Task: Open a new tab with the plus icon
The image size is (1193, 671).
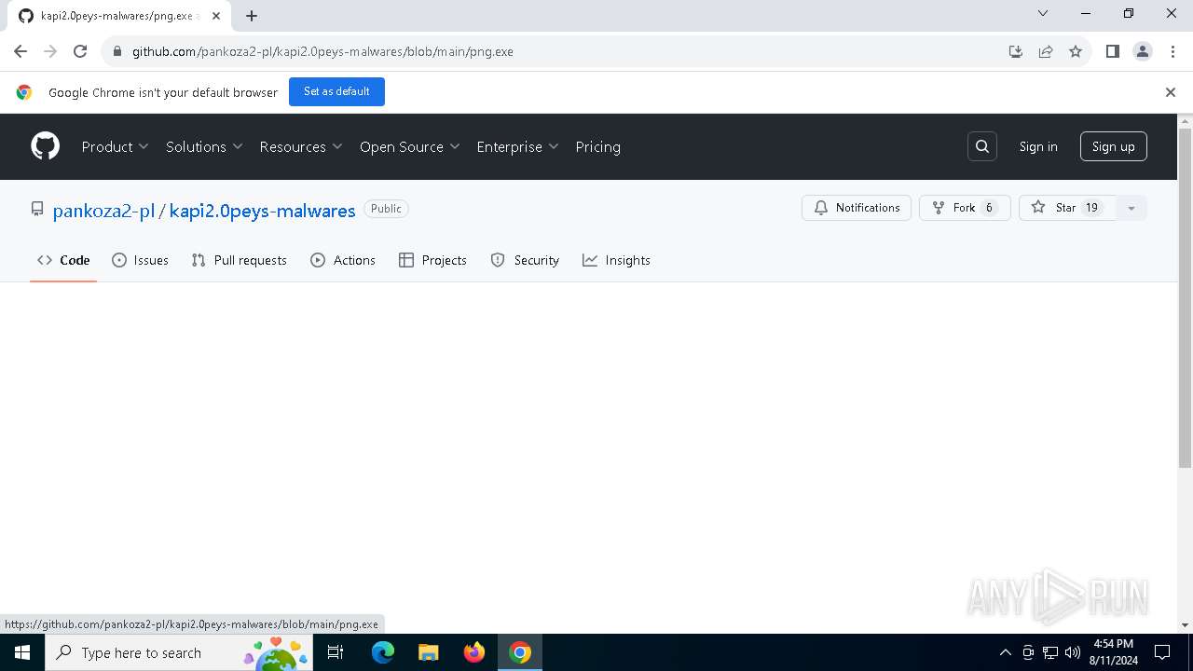Action: [x=252, y=16]
